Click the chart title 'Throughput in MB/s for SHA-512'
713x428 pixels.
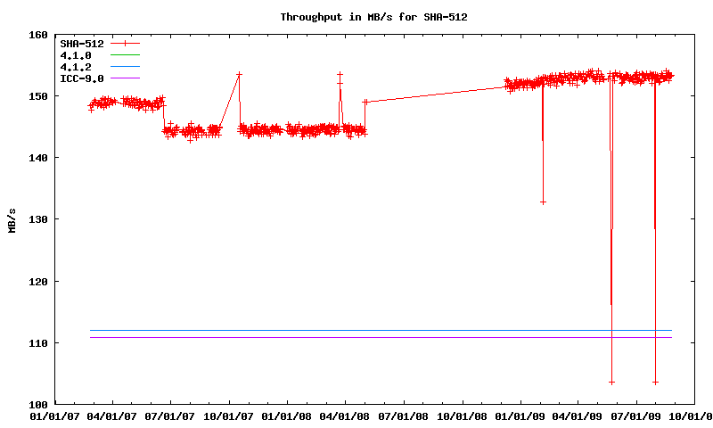[374, 17]
